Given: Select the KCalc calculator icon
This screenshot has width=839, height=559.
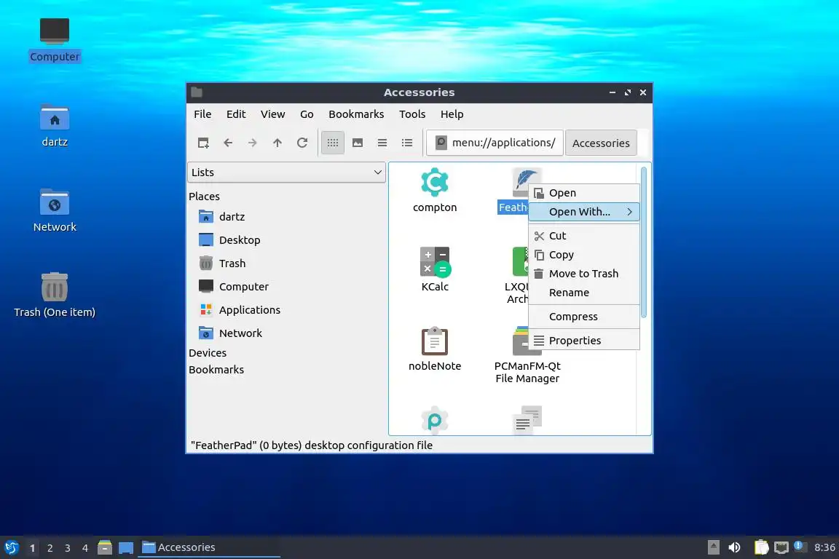Looking at the screenshot, I should click(435, 262).
